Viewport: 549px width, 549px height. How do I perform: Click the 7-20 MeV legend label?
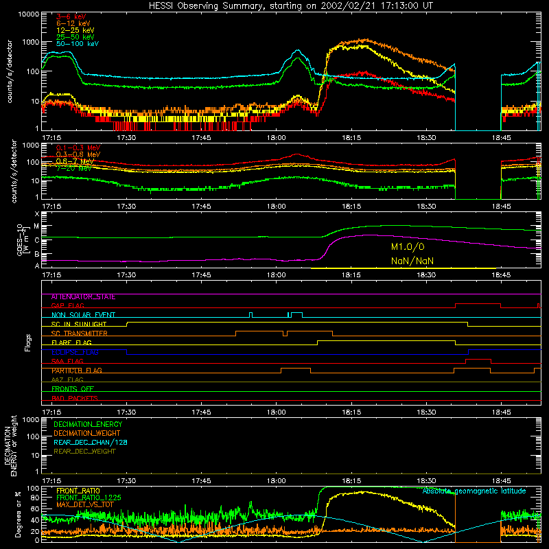pyautogui.click(x=73, y=168)
